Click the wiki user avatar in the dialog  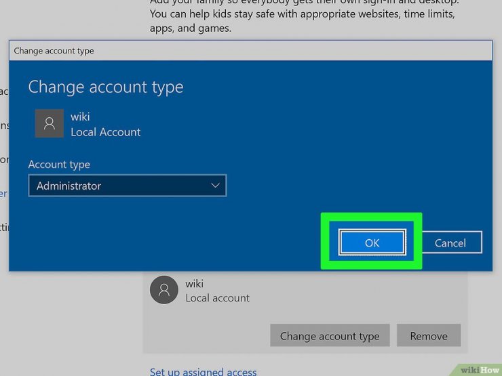pos(50,123)
